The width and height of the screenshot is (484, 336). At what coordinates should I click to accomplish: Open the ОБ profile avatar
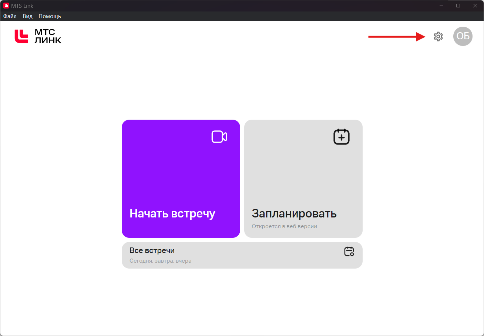(x=463, y=36)
